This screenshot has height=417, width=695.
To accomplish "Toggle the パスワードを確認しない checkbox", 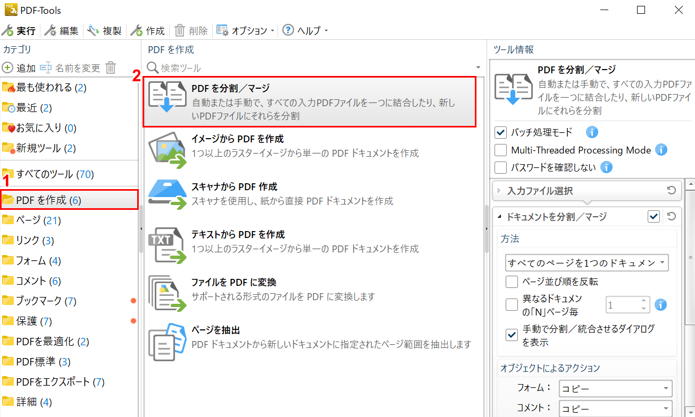I will (x=500, y=167).
